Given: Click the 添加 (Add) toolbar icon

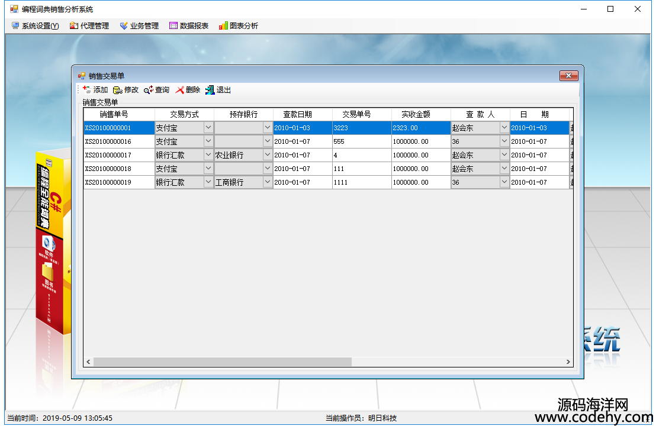Looking at the screenshot, I should [86, 90].
